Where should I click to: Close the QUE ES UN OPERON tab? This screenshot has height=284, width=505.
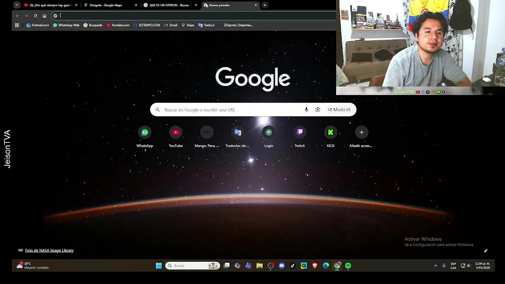pyautogui.click(x=196, y=5)
